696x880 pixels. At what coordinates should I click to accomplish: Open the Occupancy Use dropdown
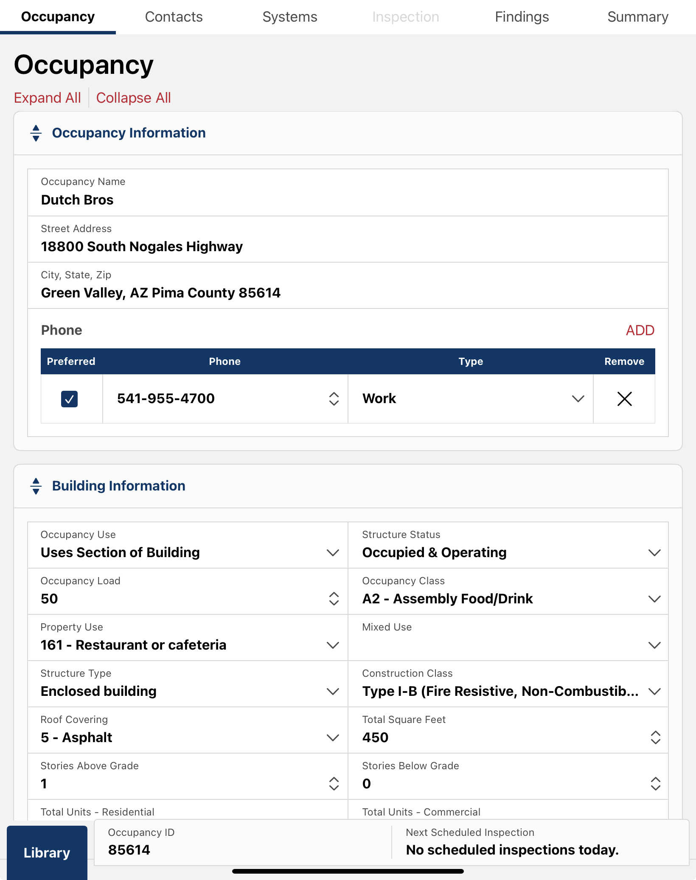pos(188,545)
